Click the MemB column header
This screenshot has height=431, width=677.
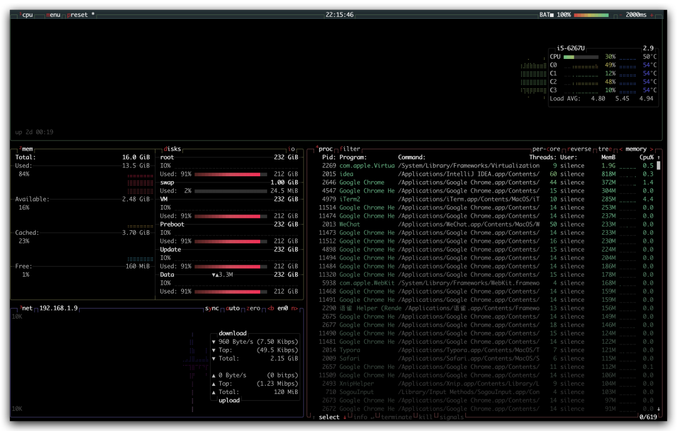coord(608,157)
